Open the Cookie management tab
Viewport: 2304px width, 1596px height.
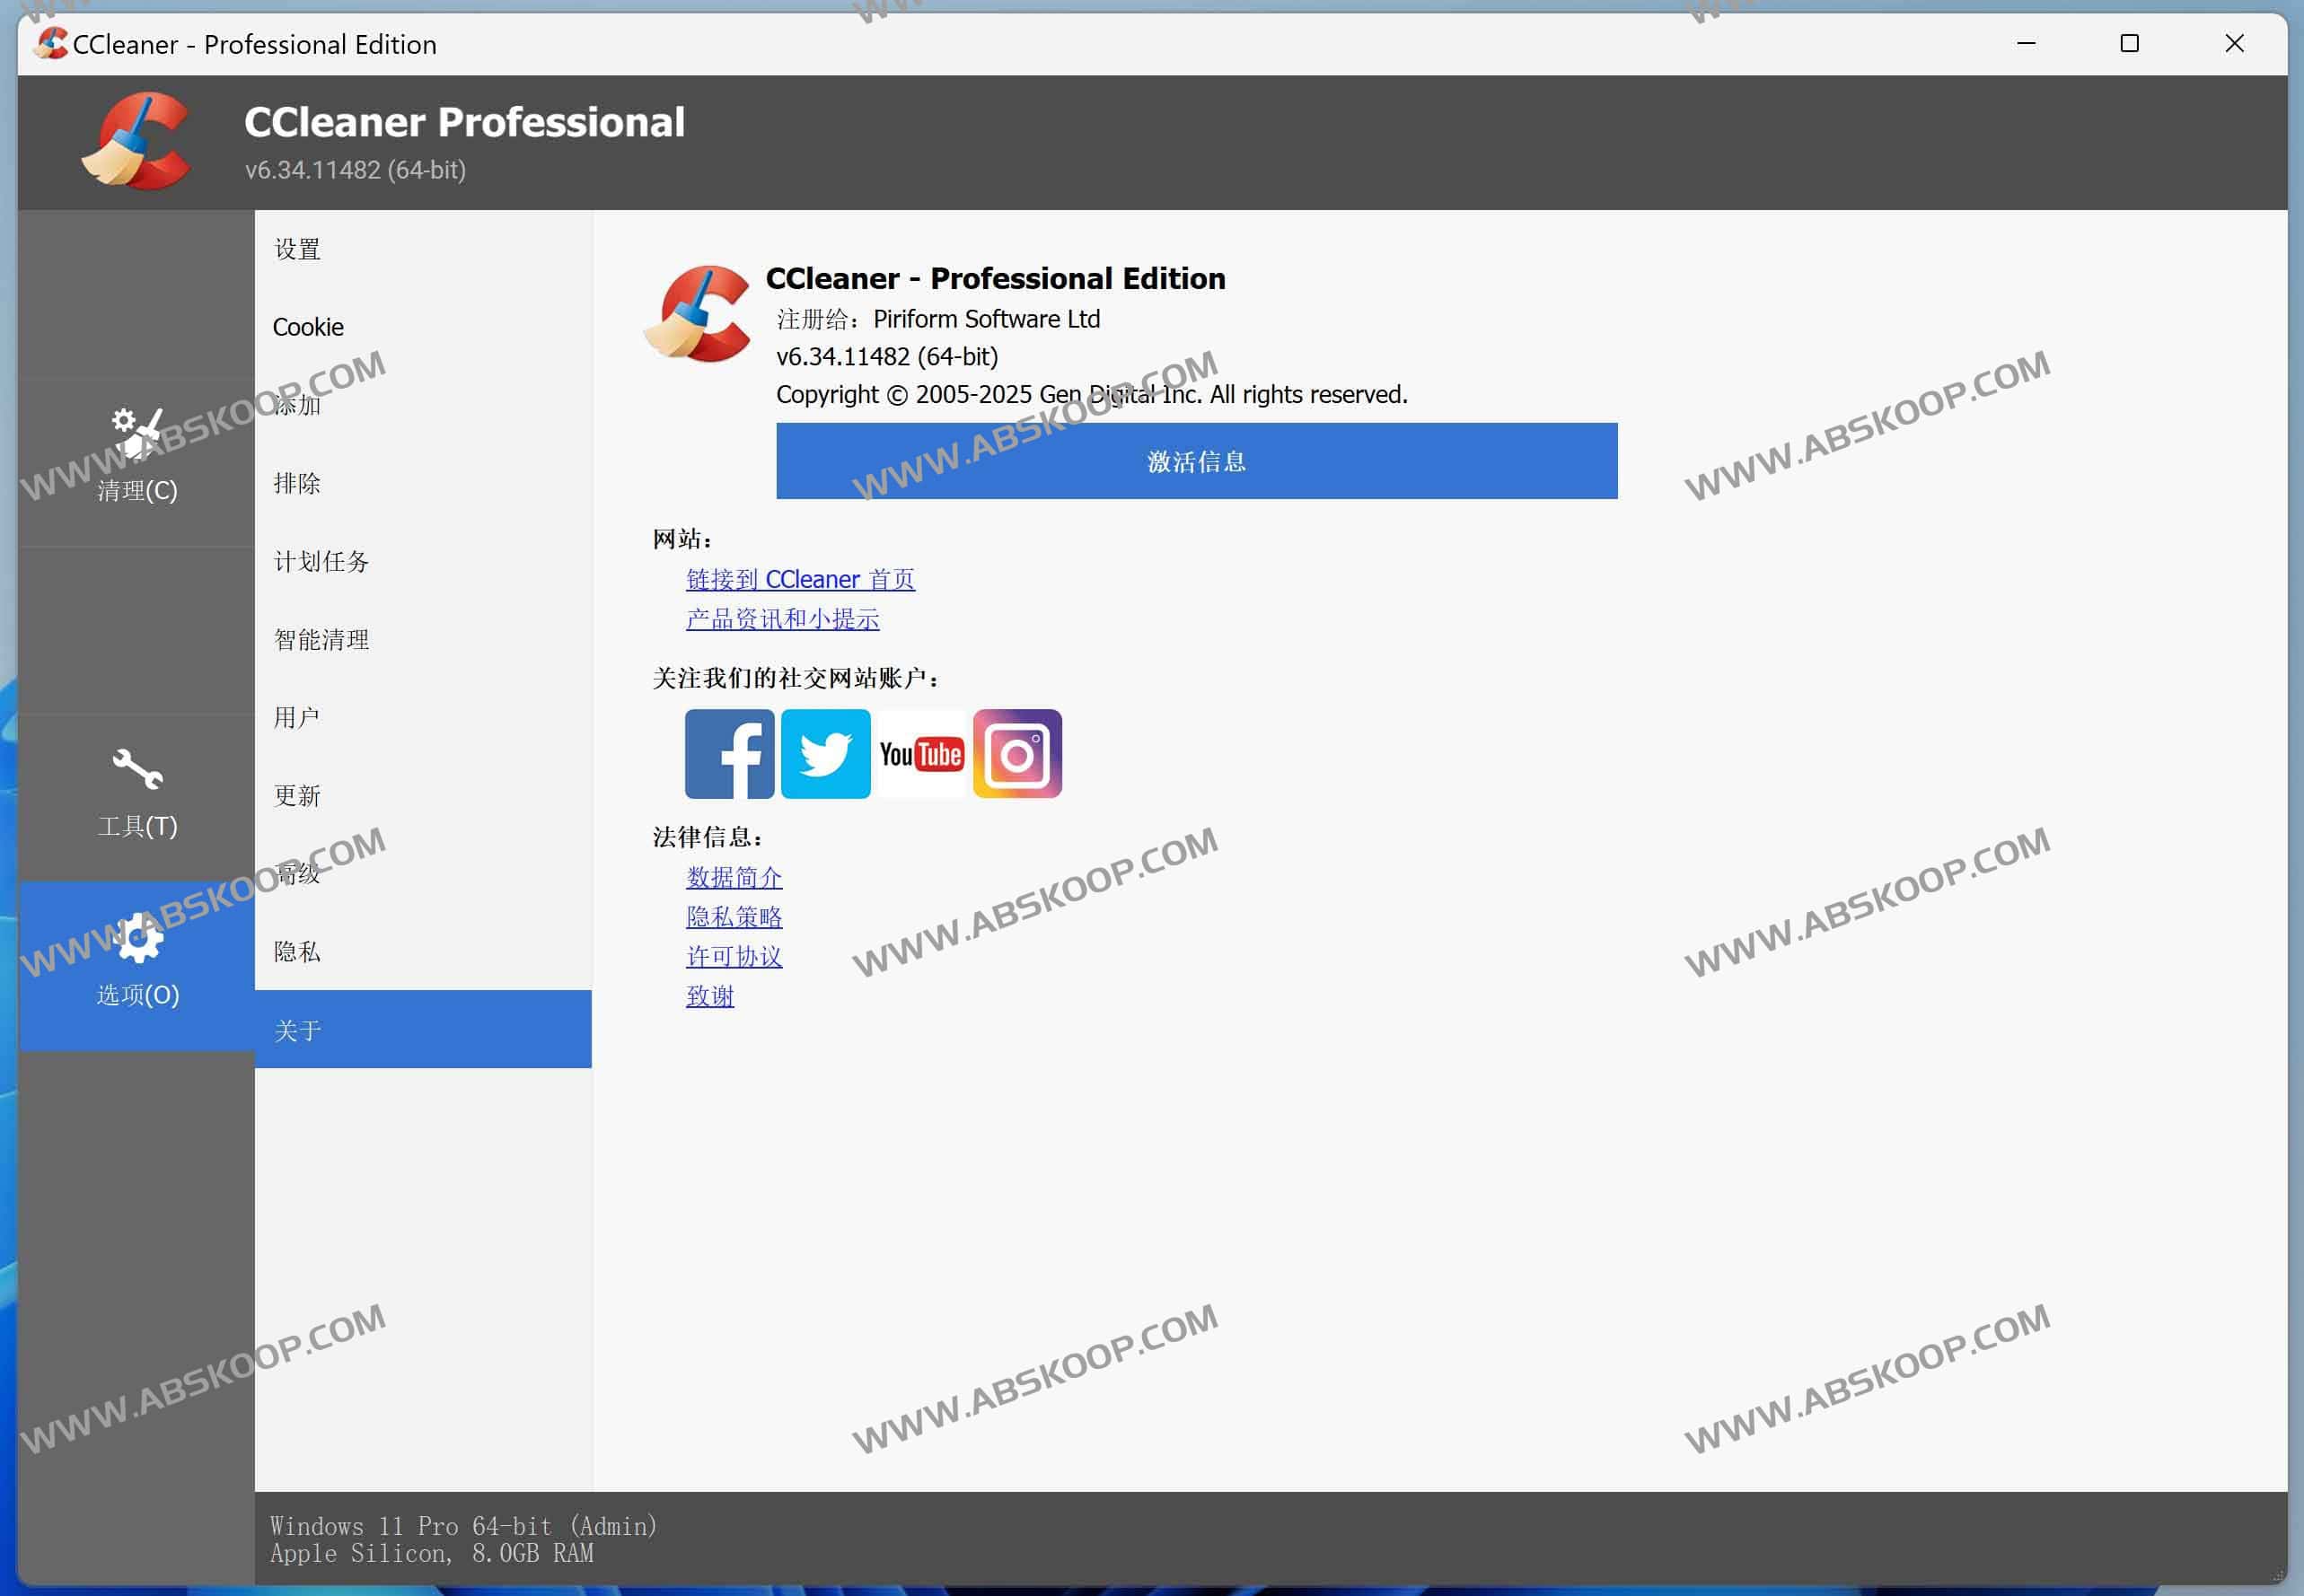pos(307,326)
